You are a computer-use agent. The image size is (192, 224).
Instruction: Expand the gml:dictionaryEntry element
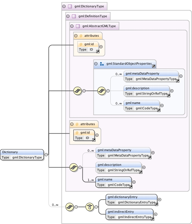coord(160,200)
